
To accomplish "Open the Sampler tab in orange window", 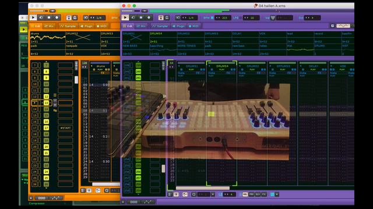I will 68,26.
